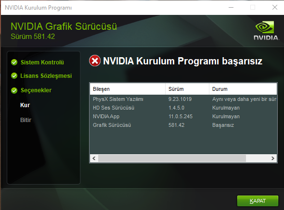Image resolution: width=284 pixels, height=210 pixels.
Task: Click the red error icon beside the failure title
Action: tap(95, 61)
